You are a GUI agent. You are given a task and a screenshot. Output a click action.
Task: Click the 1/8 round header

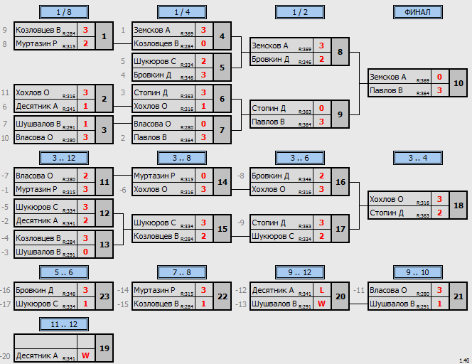(64, 12)
